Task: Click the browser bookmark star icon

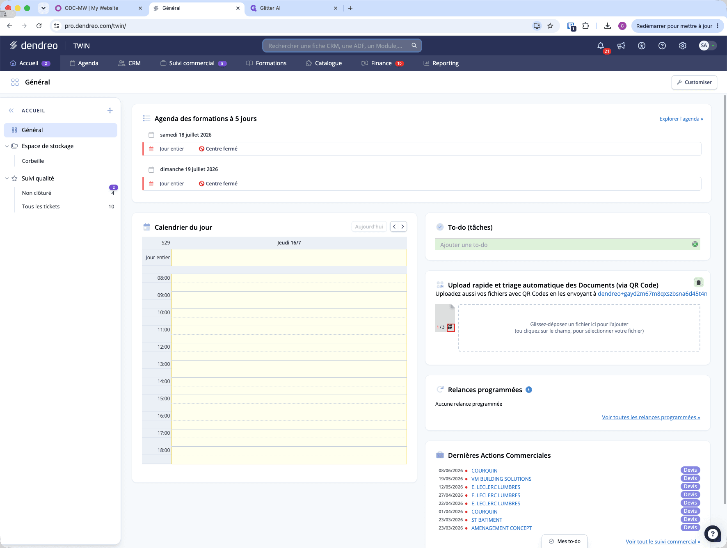Action: coord(550,26)
